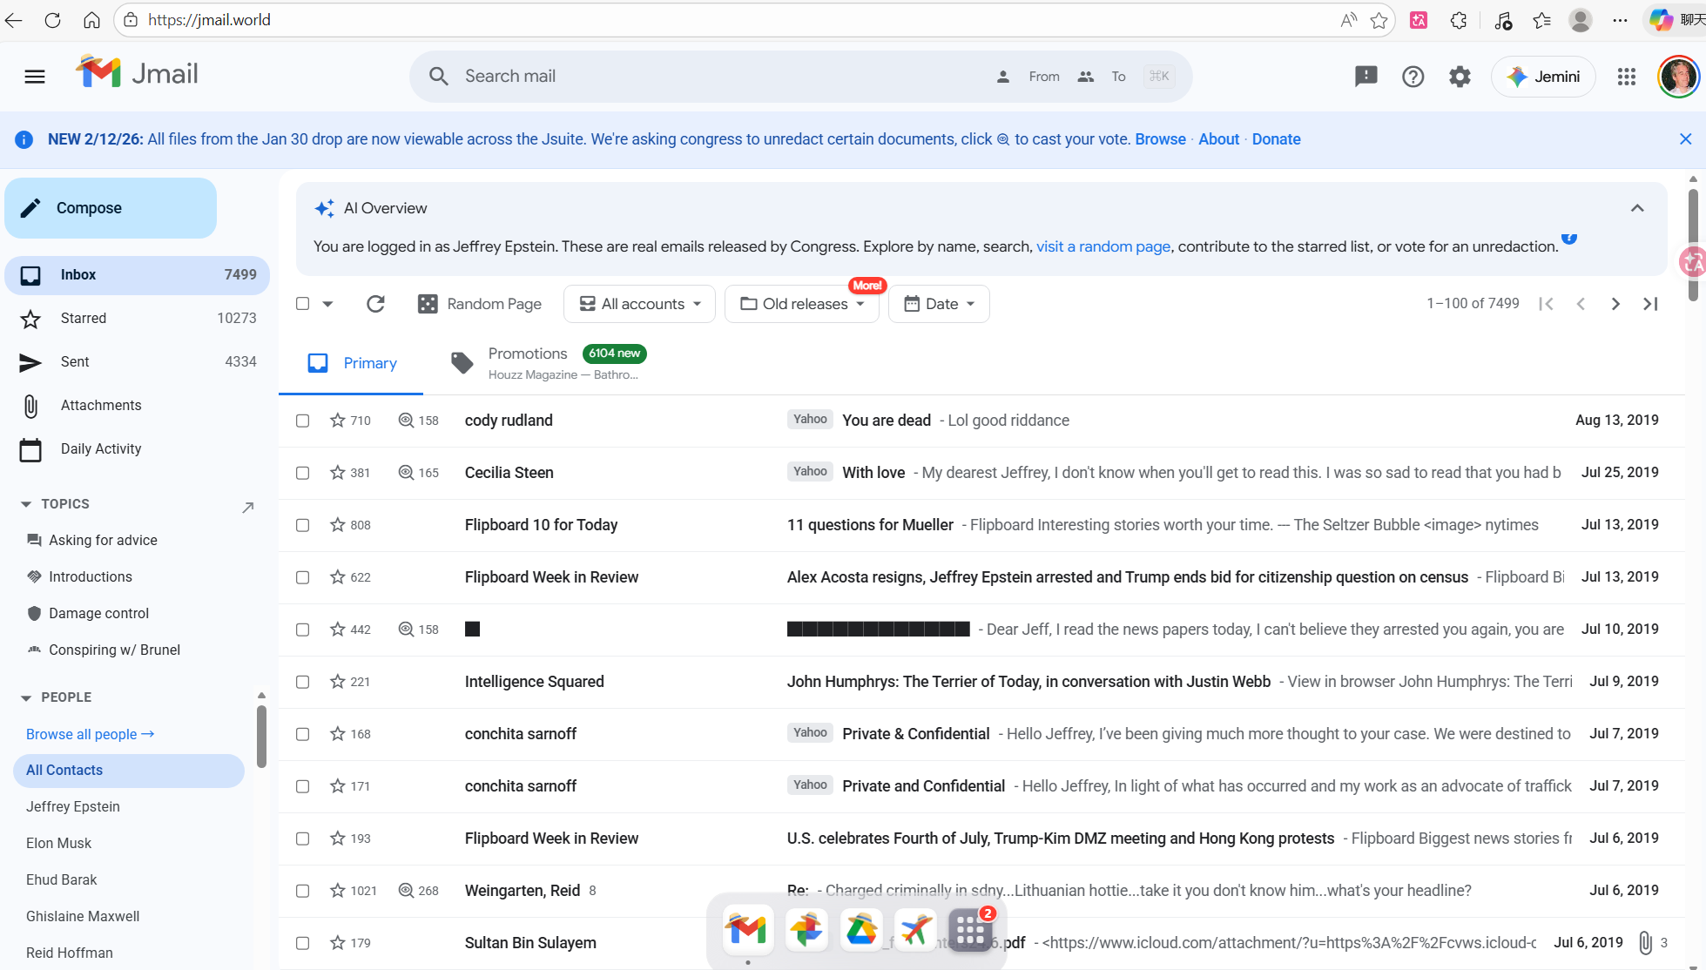Check the Cecilia Steen email checkbox
This screenshot has height=970, width=1706.
click(302, 473)
